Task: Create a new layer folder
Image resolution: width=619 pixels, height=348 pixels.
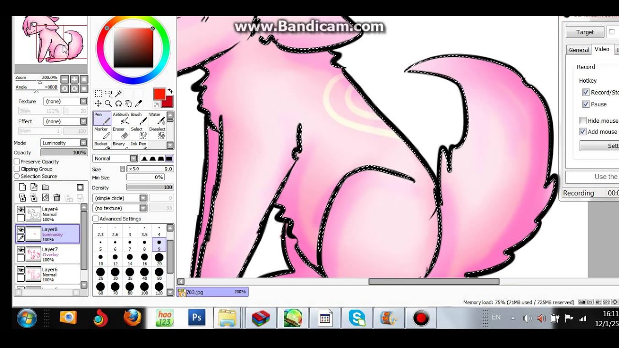Action: tap(45, 187)
